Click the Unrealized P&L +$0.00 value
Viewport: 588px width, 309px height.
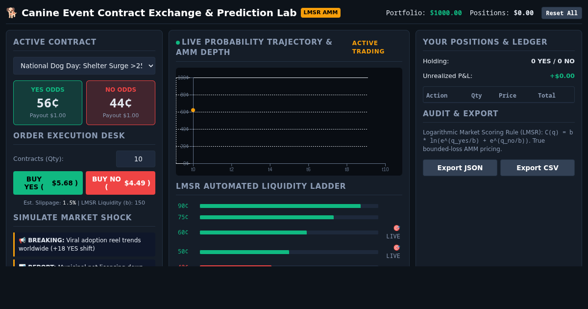(x=562, y=76)
